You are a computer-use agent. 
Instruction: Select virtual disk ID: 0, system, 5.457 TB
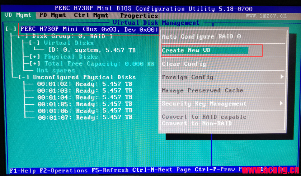92,50
